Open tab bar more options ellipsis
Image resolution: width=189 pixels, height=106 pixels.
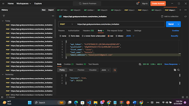click(185, 10)
